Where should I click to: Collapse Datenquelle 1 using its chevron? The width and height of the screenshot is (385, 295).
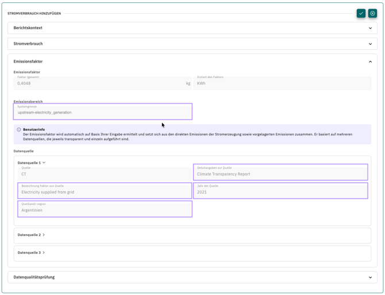(44, 163)
